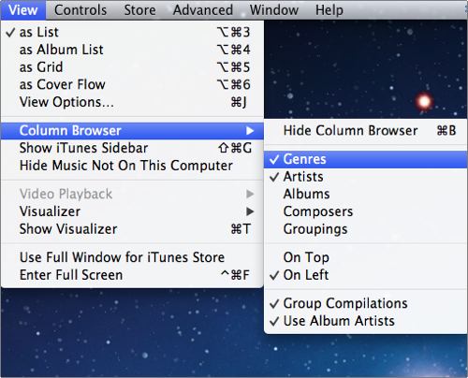This screenshot has width=468, height=378.
Task: Uncheck Artists in Column Browser submenu
Action: (x=365, y=177)
